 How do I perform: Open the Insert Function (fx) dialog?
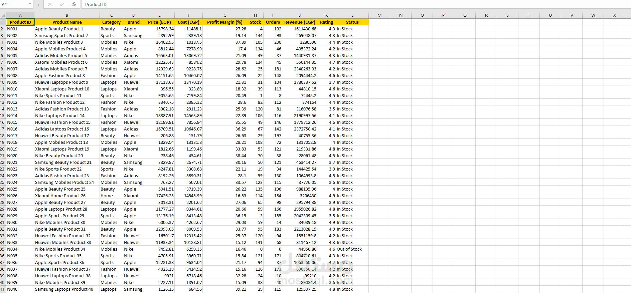tap(74, 4)
